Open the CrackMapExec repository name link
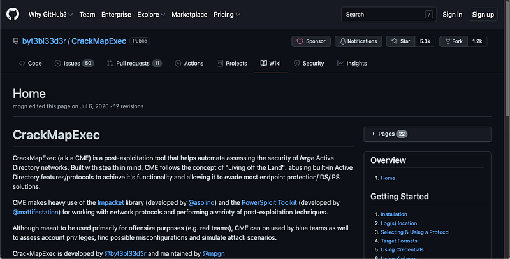 click(99, 41)
